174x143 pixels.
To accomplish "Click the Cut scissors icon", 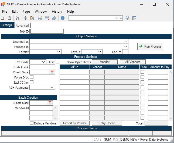I will (18, 18).
